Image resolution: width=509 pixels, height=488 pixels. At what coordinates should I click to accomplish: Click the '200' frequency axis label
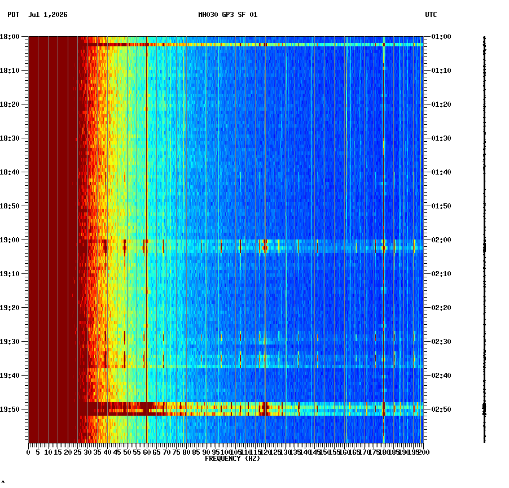(424, 452)
